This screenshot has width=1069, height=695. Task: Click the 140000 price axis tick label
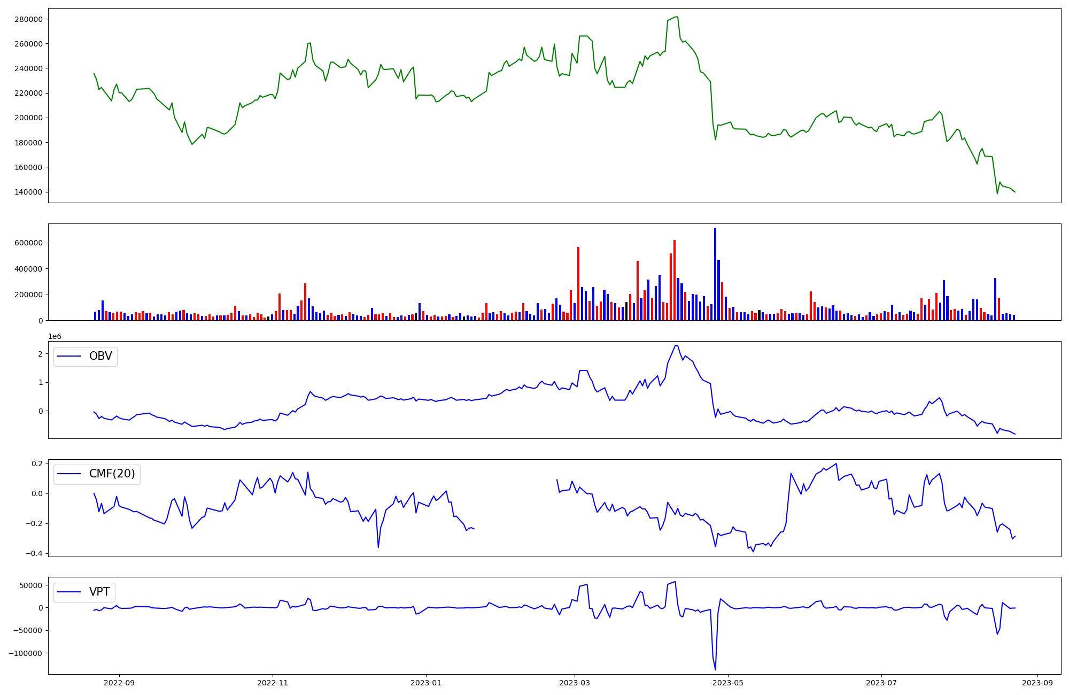[x=28, y=192]
